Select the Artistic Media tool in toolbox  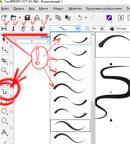click(4, 91)
